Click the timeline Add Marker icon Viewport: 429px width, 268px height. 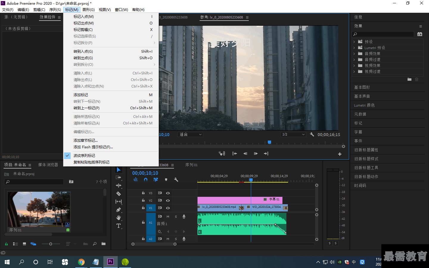click(166, 180)
